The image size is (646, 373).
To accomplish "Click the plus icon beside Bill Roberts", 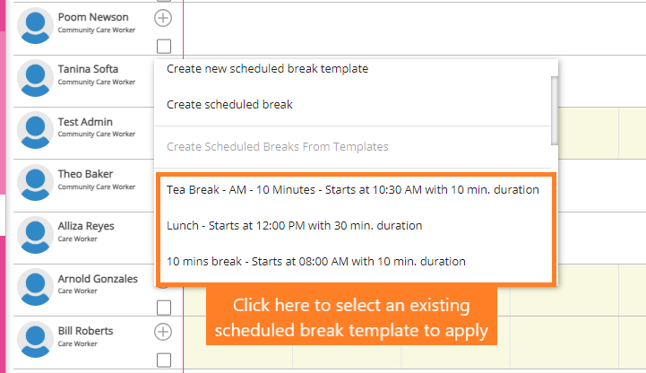I will [x=163, y=332].
